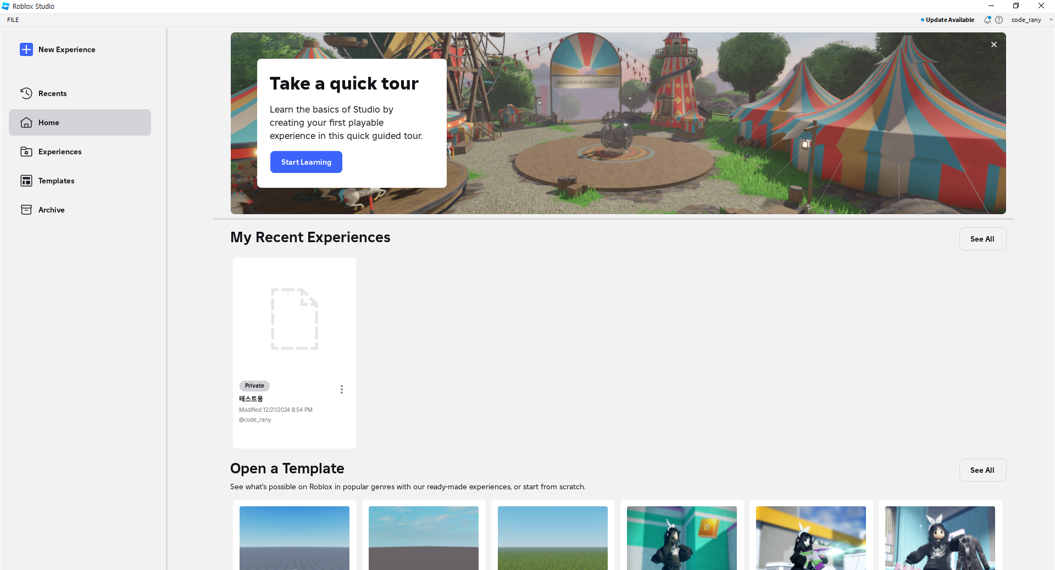The height and width of the screenshot is (570, 1055).
Task: Click the Roblox Studio logo in title bar
Action: coord(5,6)
